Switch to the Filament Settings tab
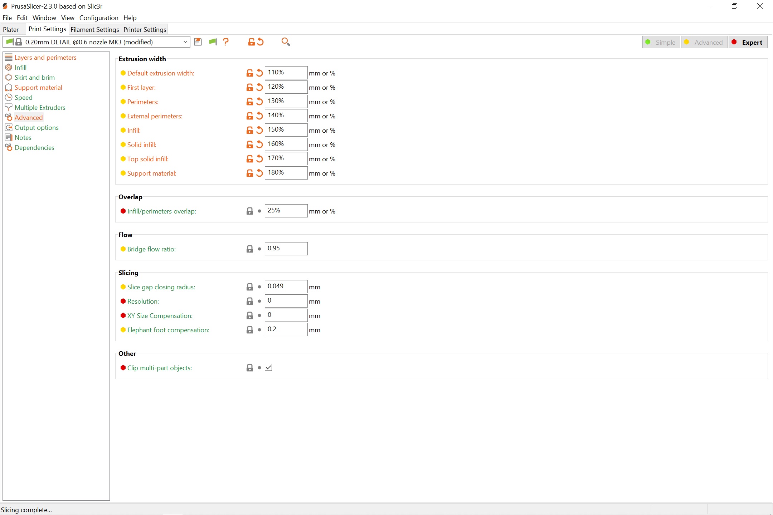The image size is (773, 515). pos(94,29)
